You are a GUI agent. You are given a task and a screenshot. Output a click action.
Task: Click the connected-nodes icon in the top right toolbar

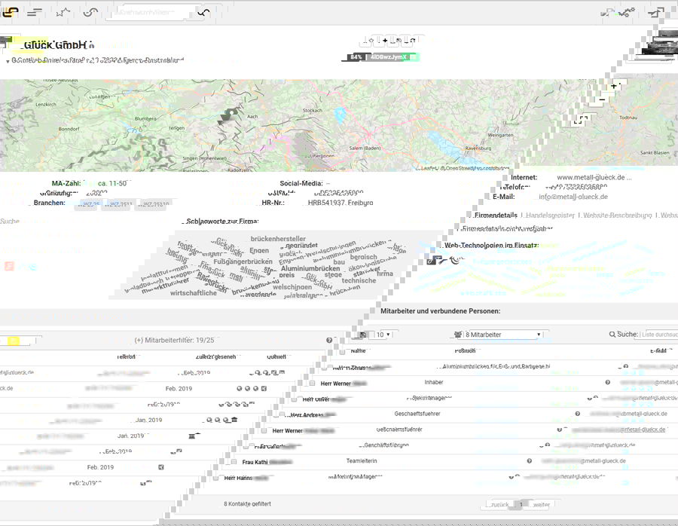click(x=627, y=12)
